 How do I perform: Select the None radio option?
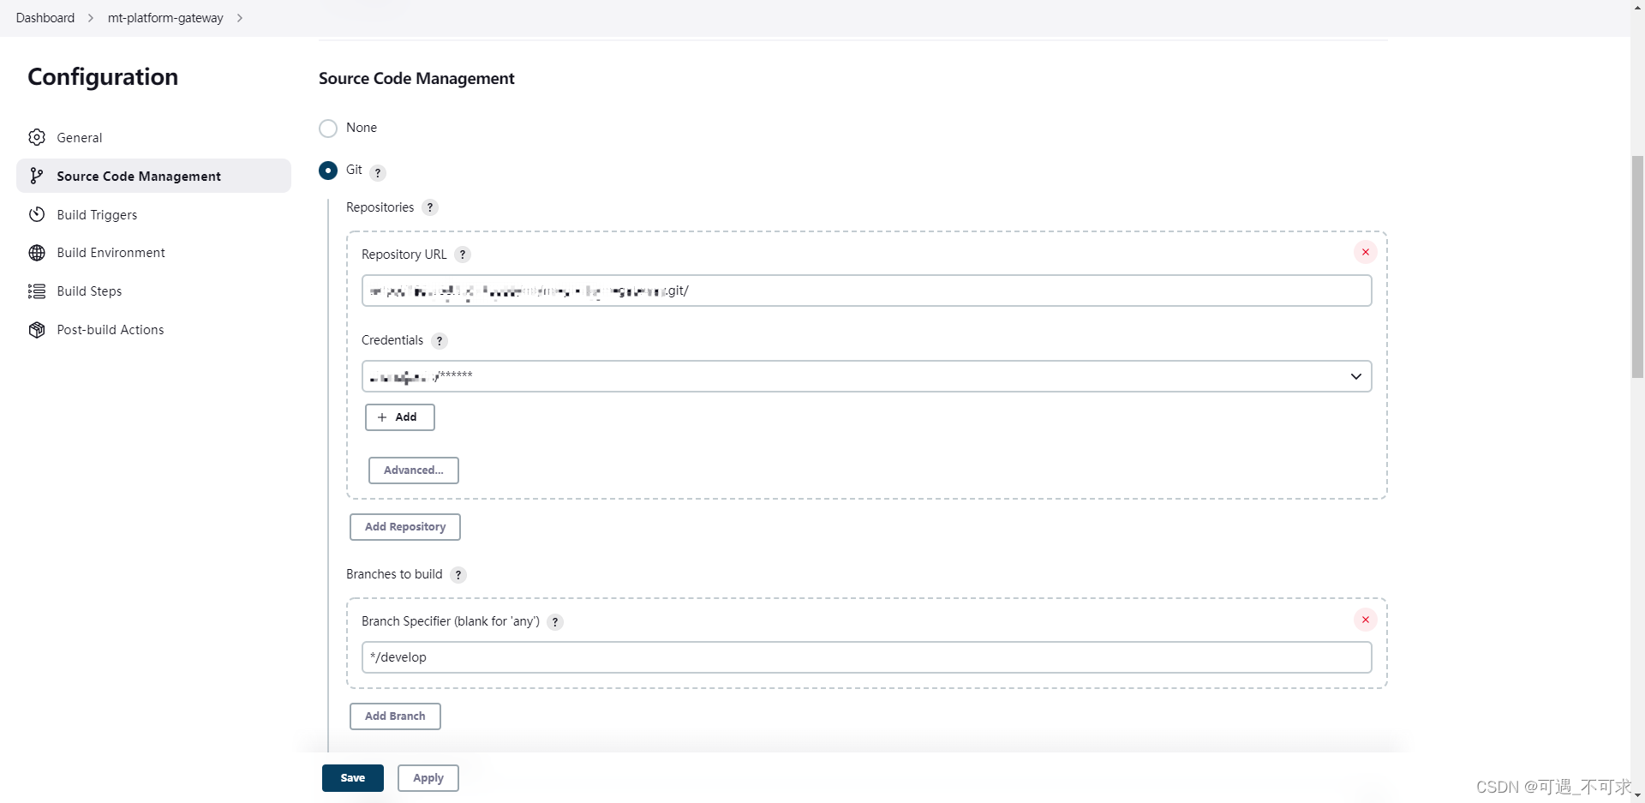pos(328,129)
